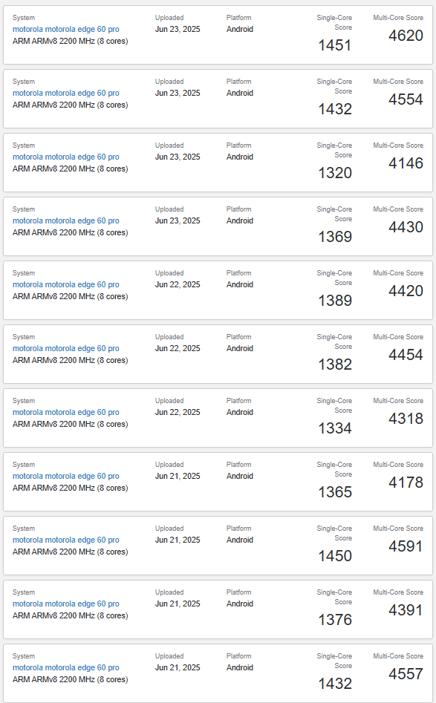The image size is (436, 703).
Task: Open the edge 60 pro link with multi-core 4391
Action: (x=66, y=604)
